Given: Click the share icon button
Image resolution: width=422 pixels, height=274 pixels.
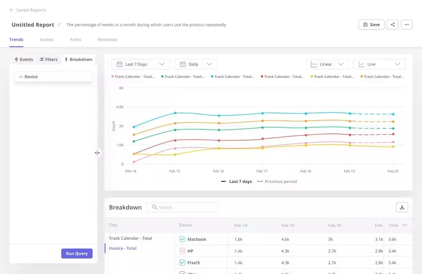Looking at the screenshot, I should coord(392,25).
